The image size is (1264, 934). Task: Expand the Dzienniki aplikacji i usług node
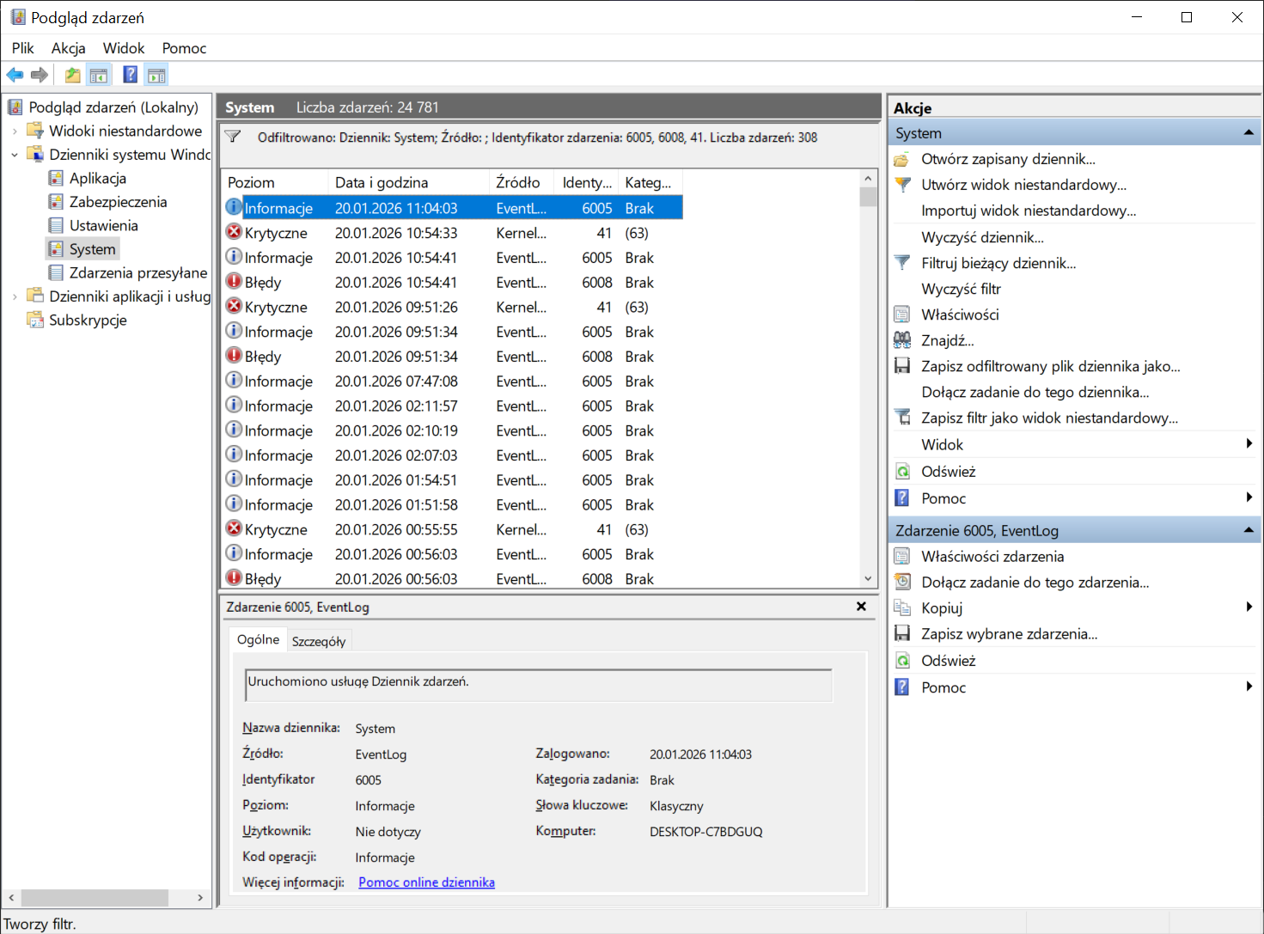pyautogui.click(x=15, y=296)
